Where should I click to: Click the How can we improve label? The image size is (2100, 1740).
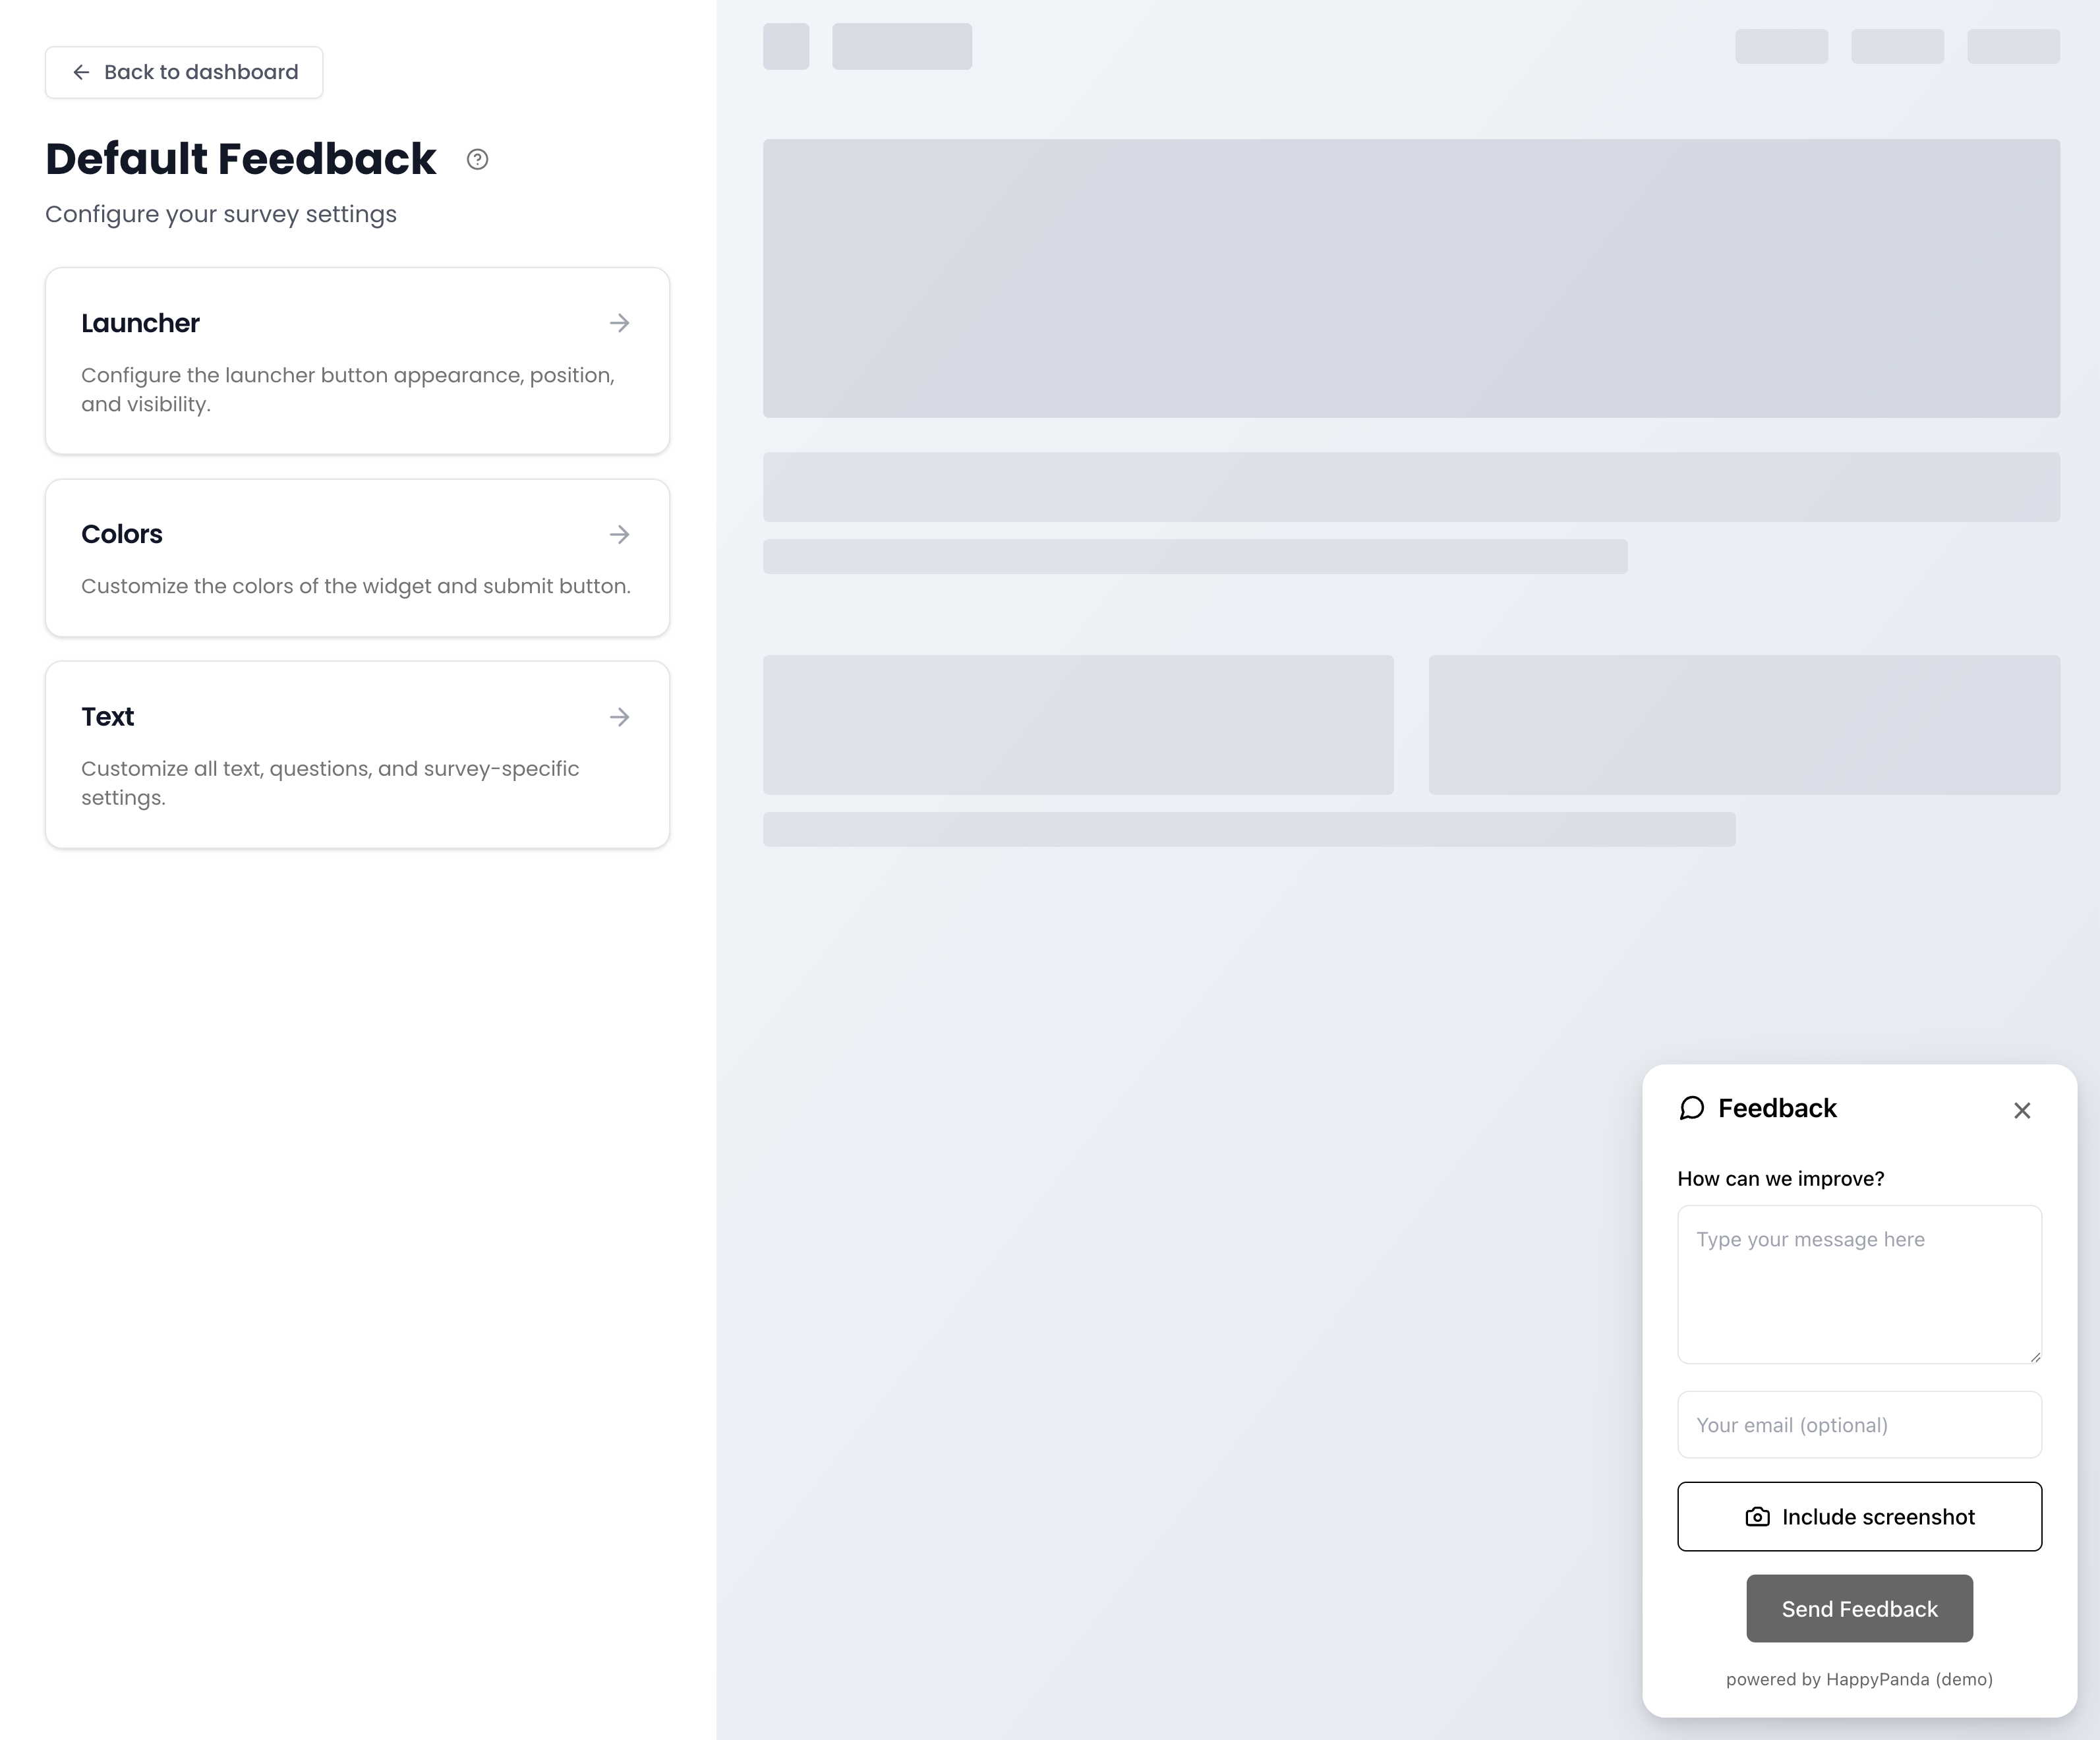[1781, 1178]
